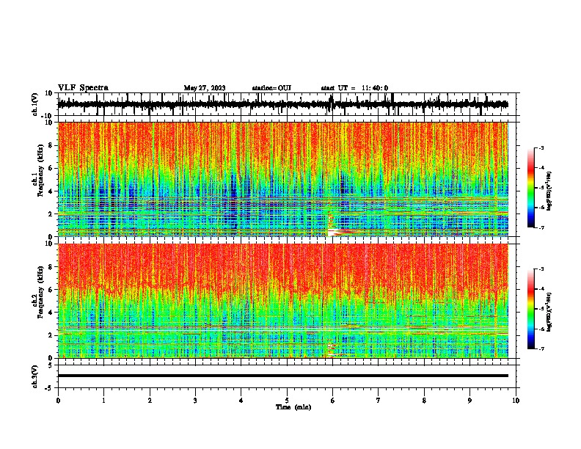581x449 pixels.
Task: Click the "start UT = 11:40:0" text
Action: [354, 88]
